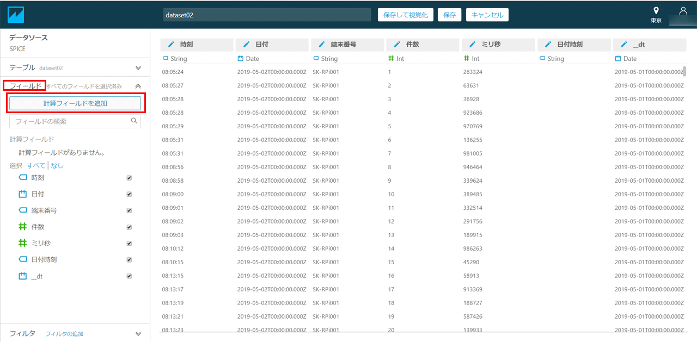The image size is (697, 342).
Task: Click the キャンセル button
Action: tap(487, 15)
